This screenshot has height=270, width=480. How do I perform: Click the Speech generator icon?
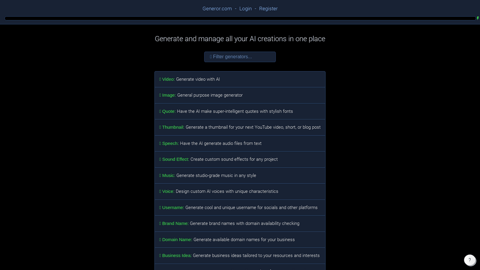pos(160,143)
